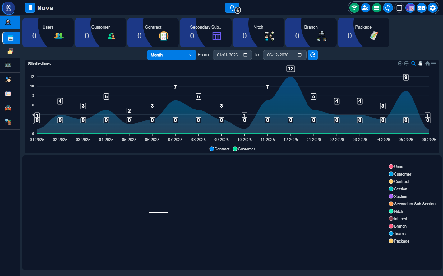
Task: Click the From date field 01/01/2025
Action: (232, 55)
